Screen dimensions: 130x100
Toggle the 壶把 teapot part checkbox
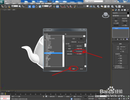[118, 58]
